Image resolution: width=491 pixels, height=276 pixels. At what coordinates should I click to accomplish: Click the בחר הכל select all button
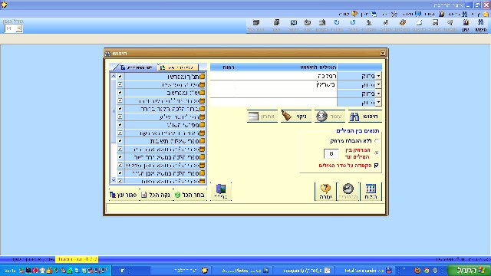pos(189,195)
